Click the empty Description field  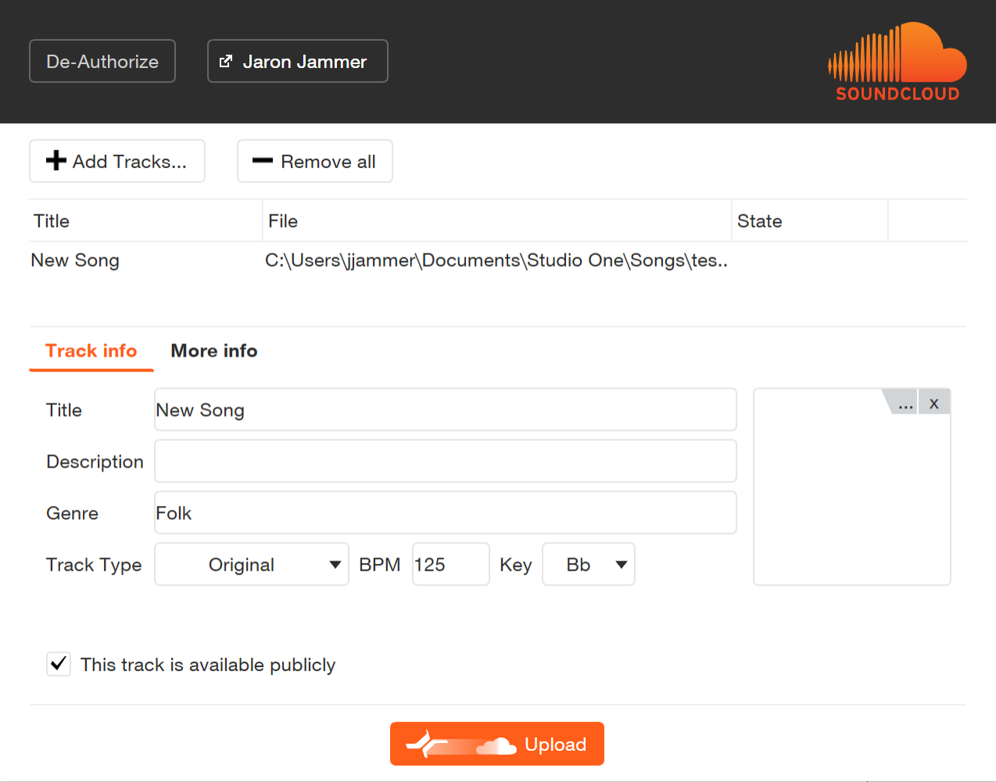tap(446, 461)
